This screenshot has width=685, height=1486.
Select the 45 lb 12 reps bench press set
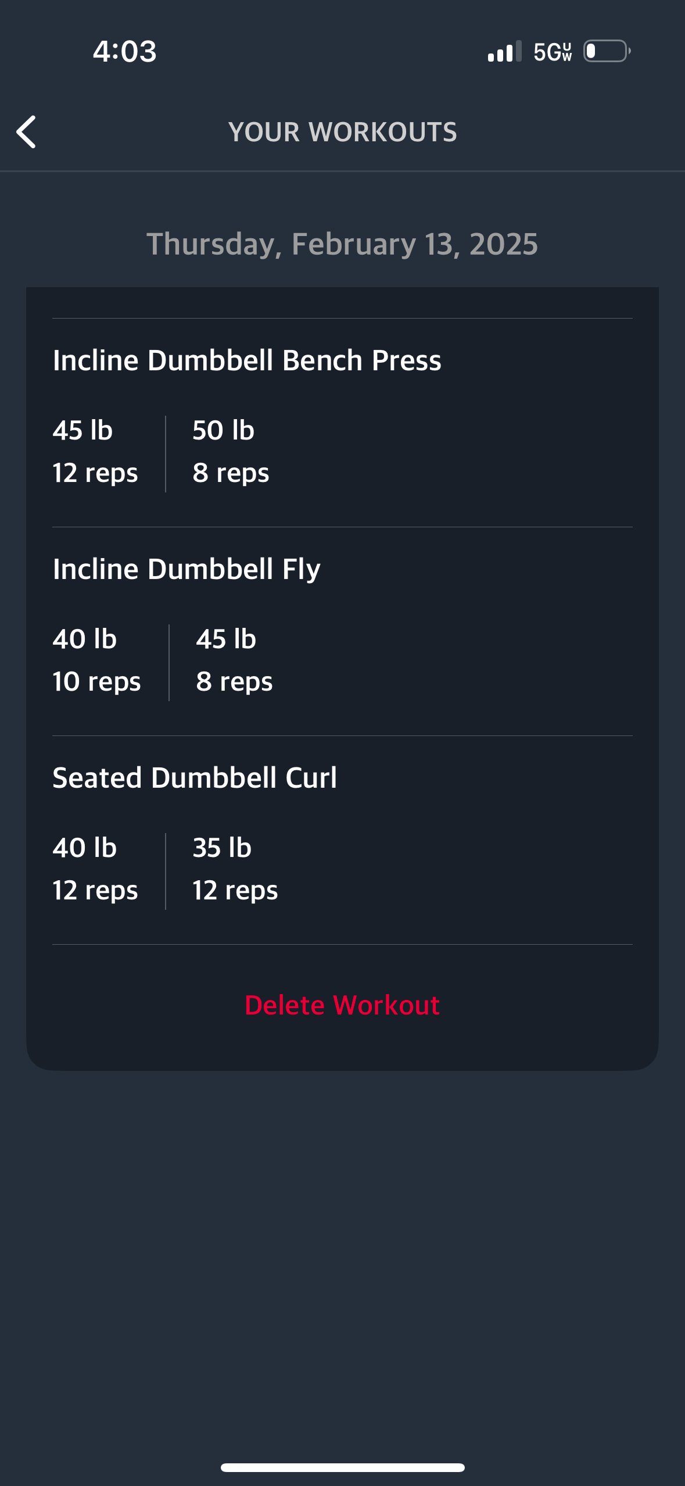(95, 452)
